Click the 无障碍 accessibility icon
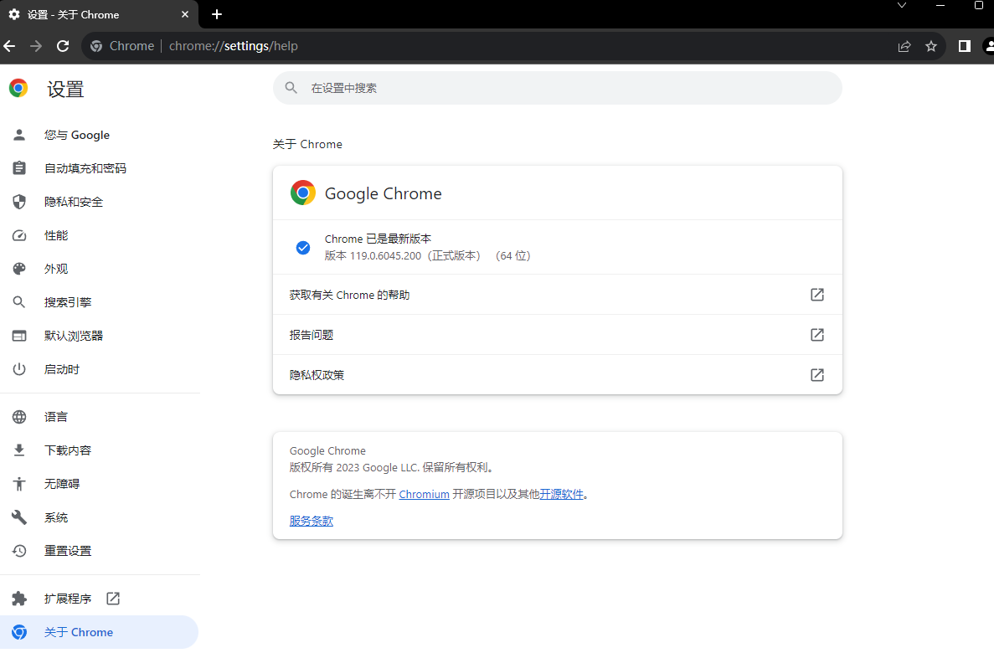 (x=19, y=485)
